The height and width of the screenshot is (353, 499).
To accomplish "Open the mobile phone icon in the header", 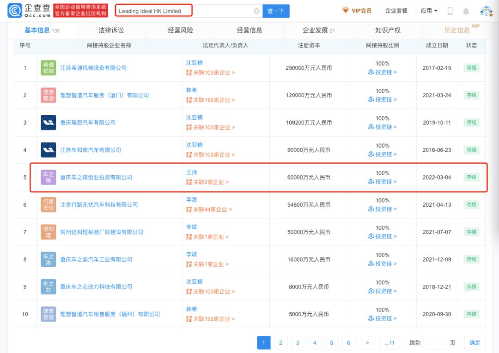I will (x=450, y=11).
